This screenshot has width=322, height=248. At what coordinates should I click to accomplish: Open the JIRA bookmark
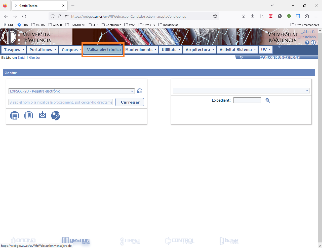[23, 25]
